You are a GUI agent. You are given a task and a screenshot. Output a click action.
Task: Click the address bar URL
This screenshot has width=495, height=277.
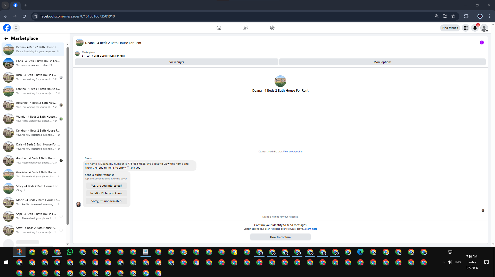(78, 16)
